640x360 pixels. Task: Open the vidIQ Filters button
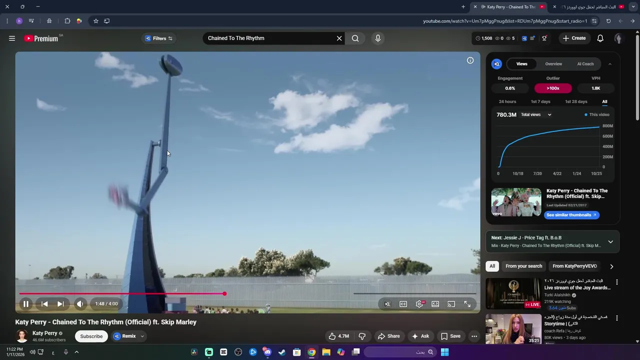point(158,38)
